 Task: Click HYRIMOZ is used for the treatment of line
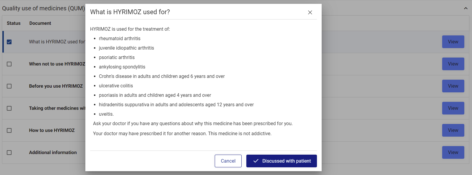(130, 29)
